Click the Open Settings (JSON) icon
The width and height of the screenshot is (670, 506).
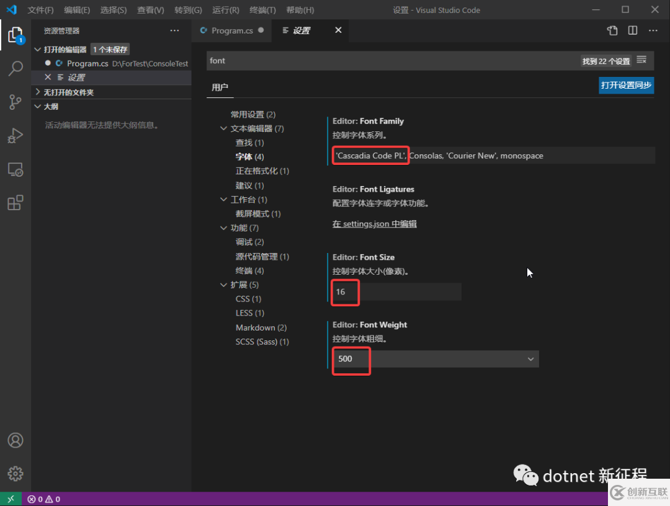tap(612, 30)
